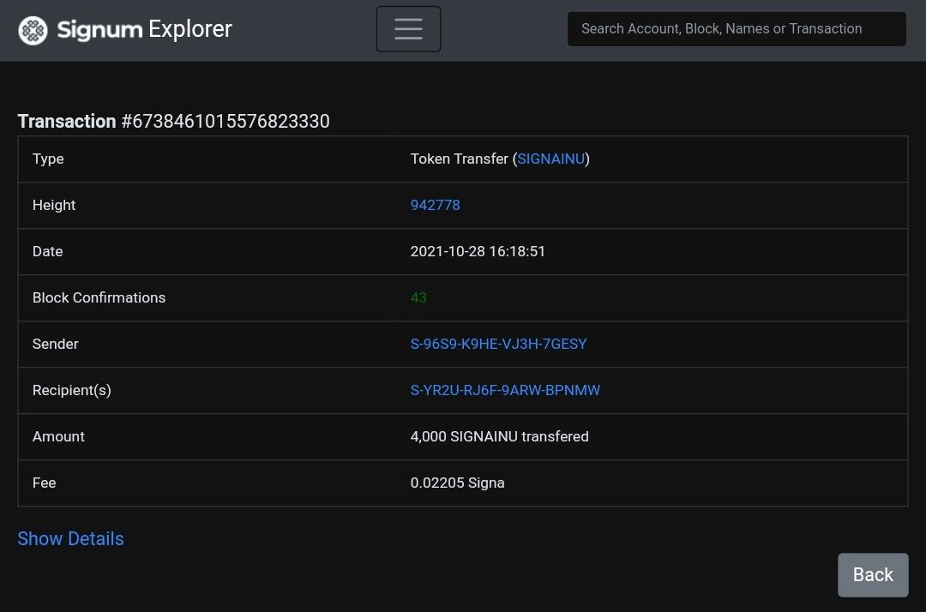The height and width of the screenshot is (612, 926).
Task: Click the Fee row label
Action: 45,483
